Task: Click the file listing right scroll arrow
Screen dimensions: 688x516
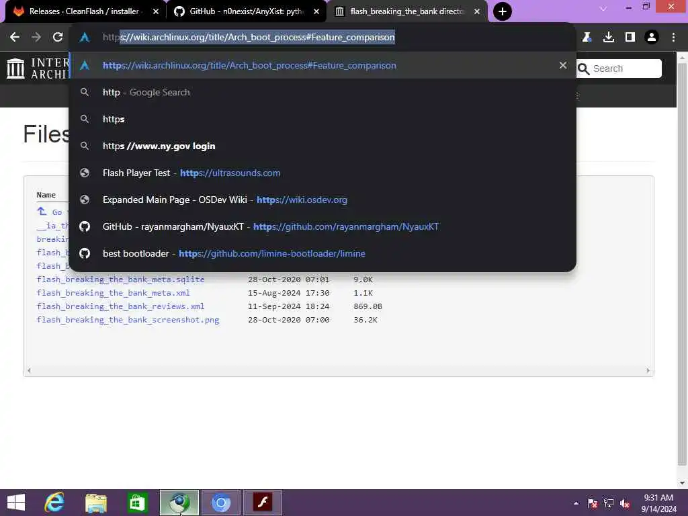Action: click(648, 371)
